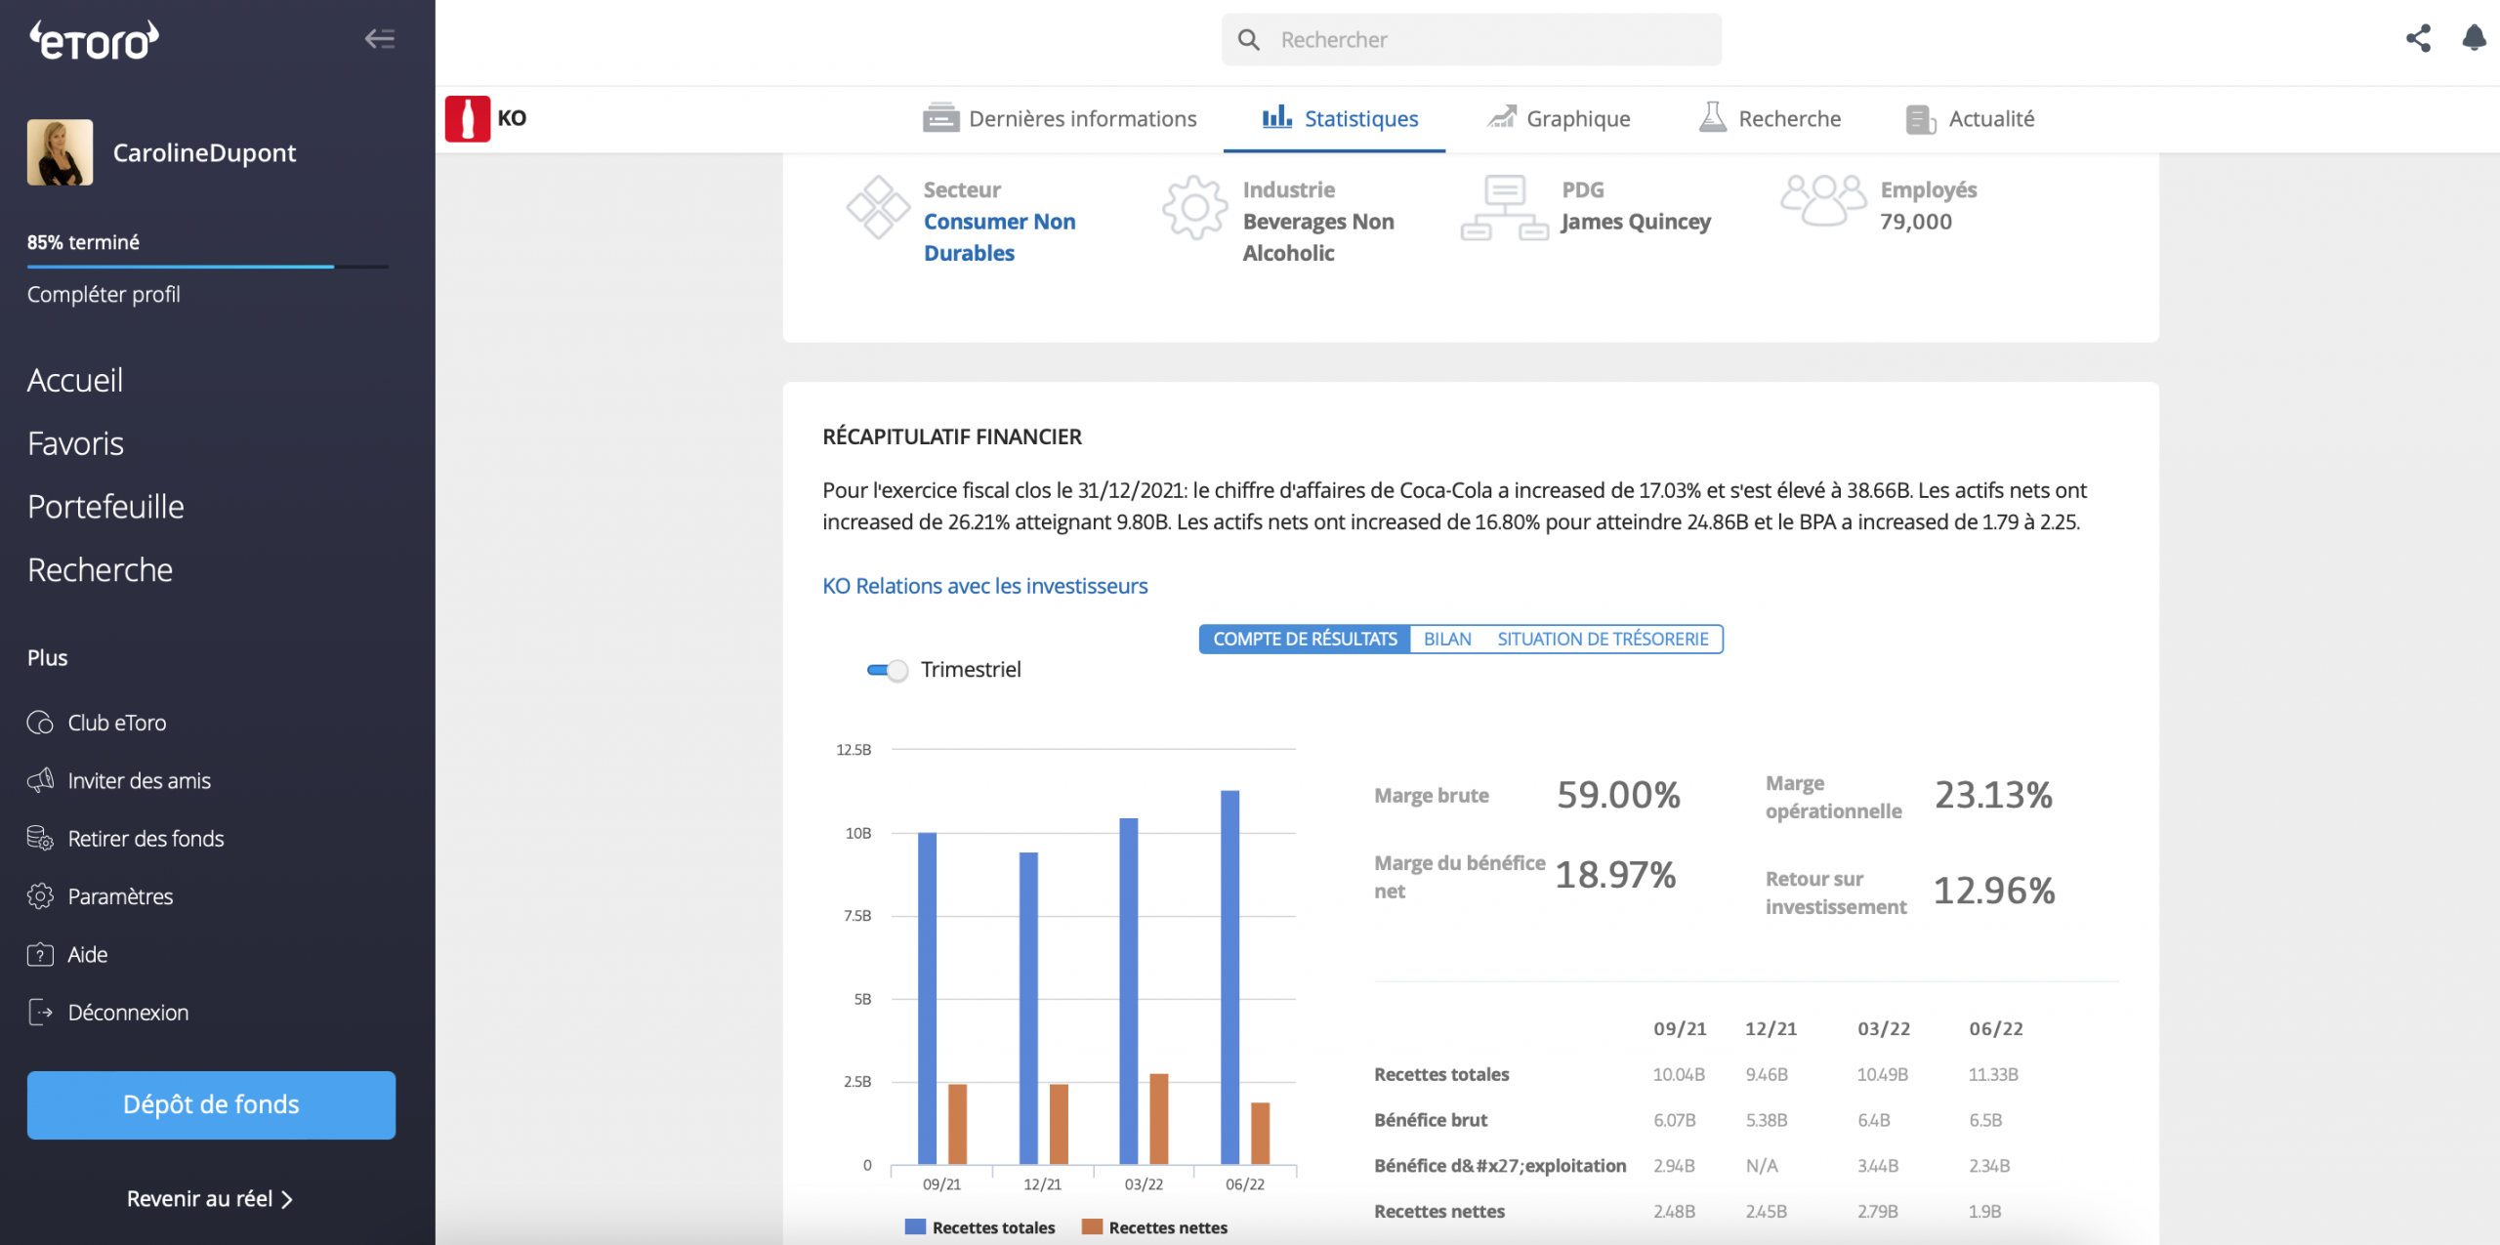Screen dimensions: 2500x1245
Task: Click the Retour sur investissement 12.96% value
Action: tap(1994, 891)
